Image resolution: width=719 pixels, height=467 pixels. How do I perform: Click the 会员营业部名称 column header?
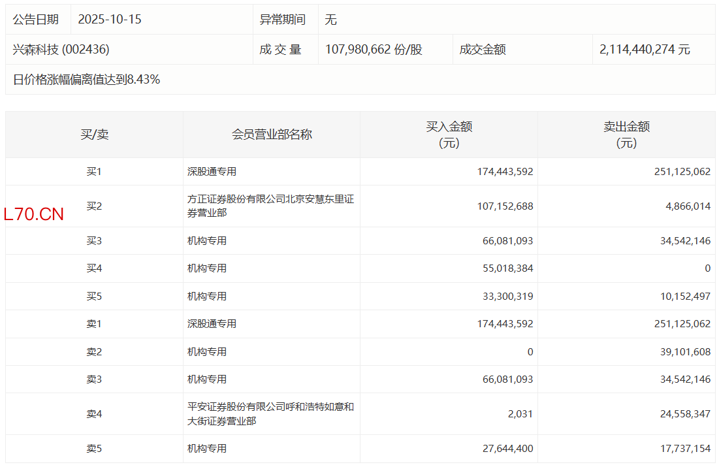[272, 135]
